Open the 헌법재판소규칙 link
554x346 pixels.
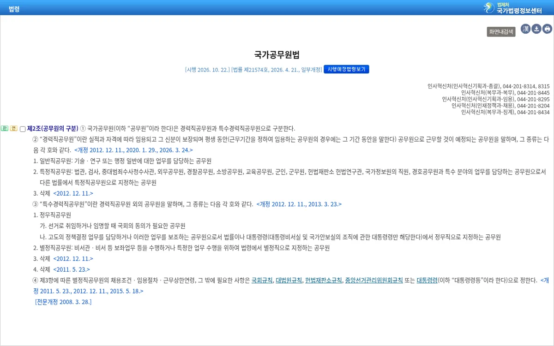324,280
